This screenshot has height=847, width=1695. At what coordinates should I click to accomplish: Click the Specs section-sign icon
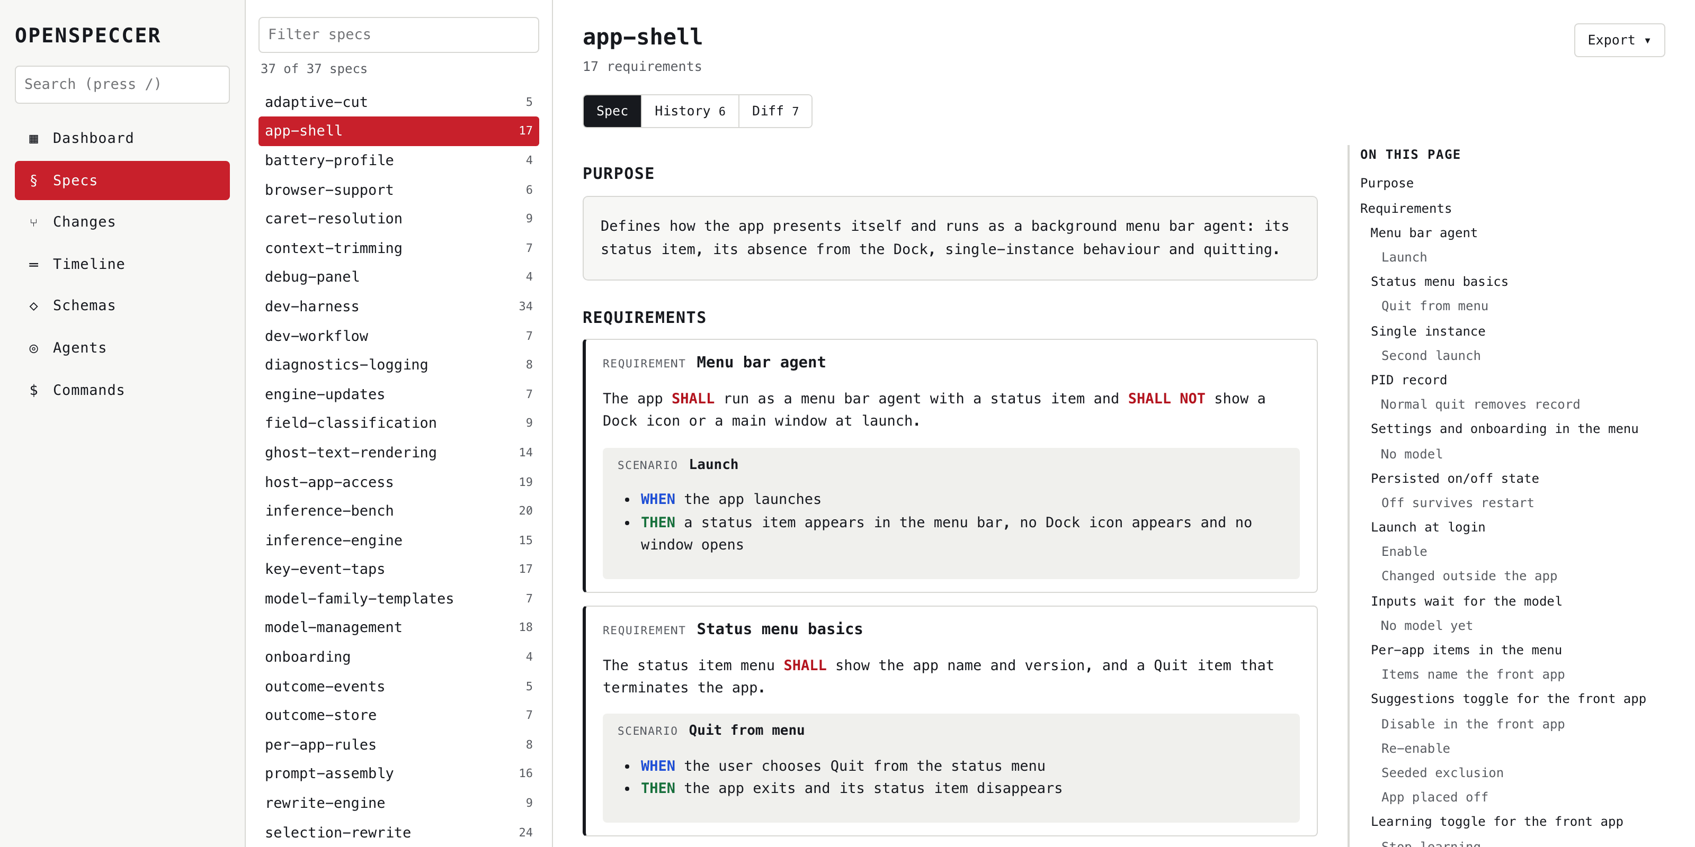33,180
